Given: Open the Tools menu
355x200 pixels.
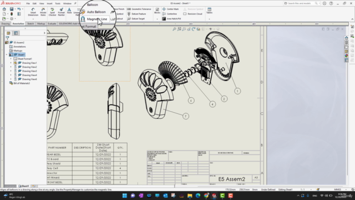Looking at the screenshot, I should pos(58,3).
